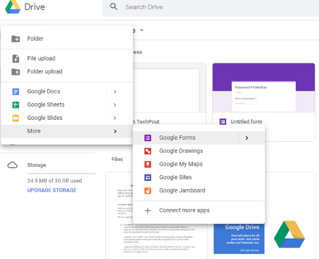Choose the Google Drawings icon
The height and width of the screenshot is (259, 319).
coord(148,151)
